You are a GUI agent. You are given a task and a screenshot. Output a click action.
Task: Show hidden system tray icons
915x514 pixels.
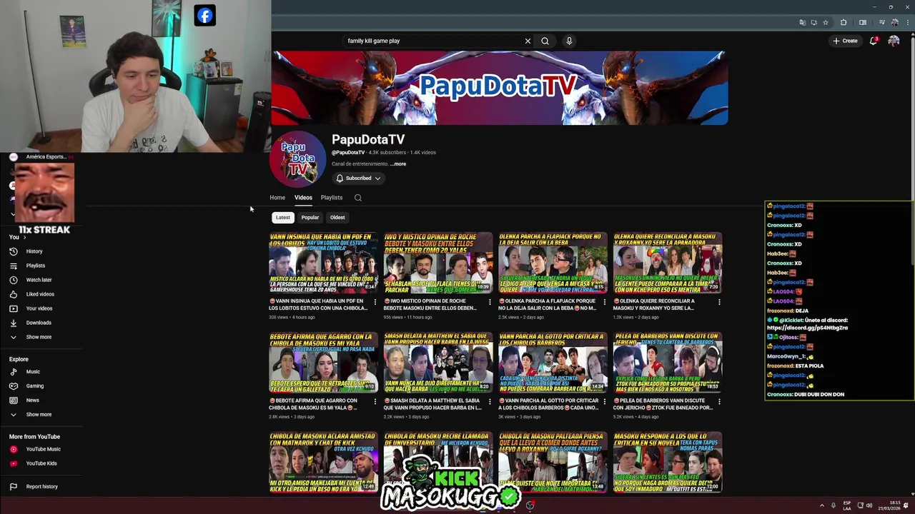[x=821, y=505]
